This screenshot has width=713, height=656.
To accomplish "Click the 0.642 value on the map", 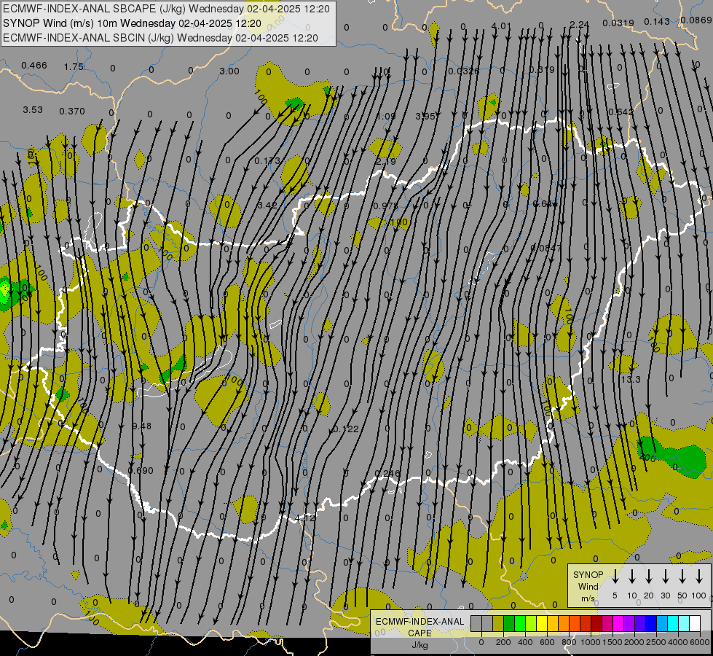I will 621,112.
